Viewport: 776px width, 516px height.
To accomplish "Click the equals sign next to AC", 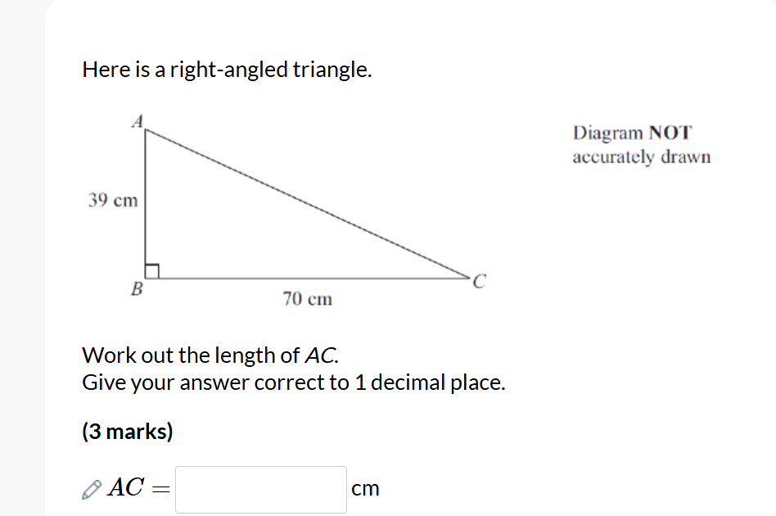I will pyautogui.click(x=161, y=488).
